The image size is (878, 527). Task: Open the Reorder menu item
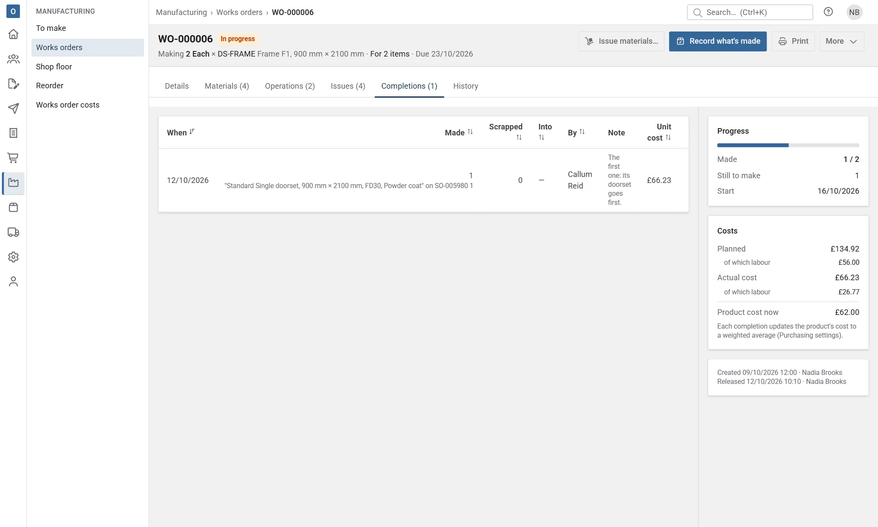click(87, 86)
